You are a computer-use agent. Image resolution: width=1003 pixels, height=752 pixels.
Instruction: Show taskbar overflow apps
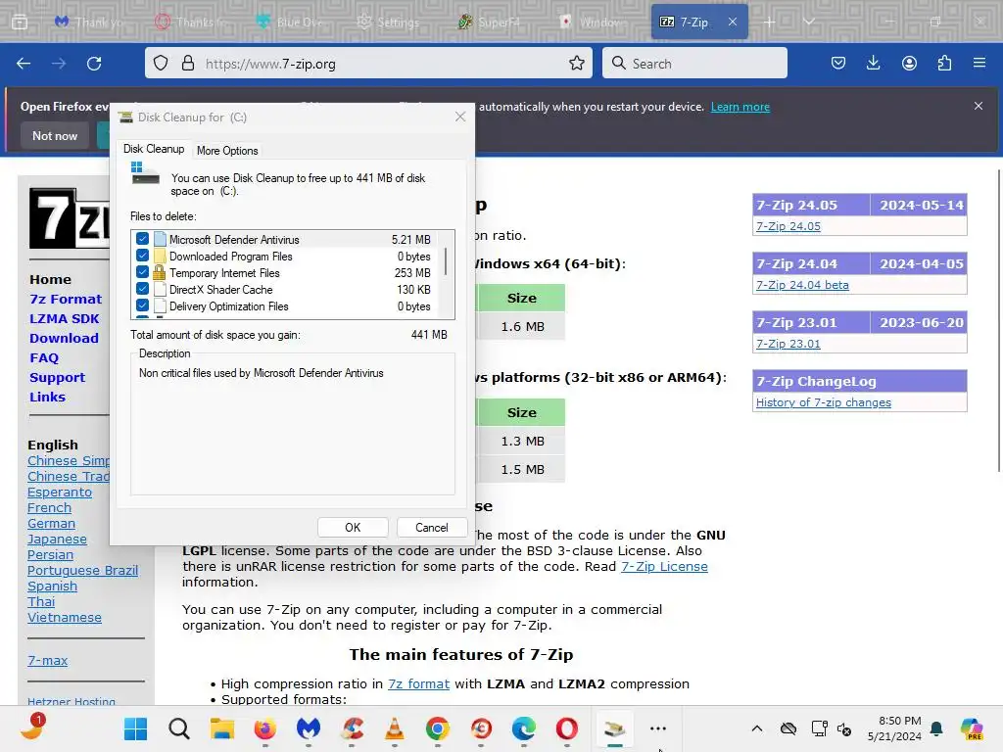coord(657,728)
